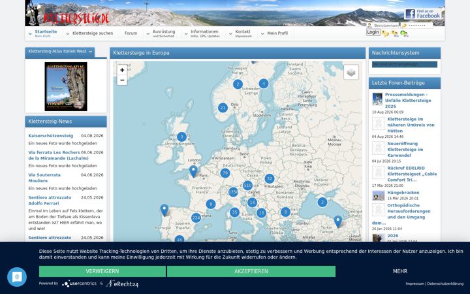The image size is (470, 294).
Task: Click the map cluster marker showing 79
Action: point(225,173)
